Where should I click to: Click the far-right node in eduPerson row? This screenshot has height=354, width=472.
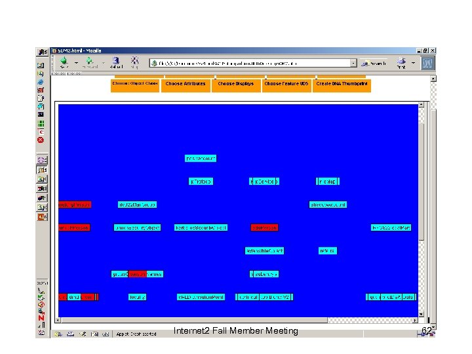tap(391, 227)
